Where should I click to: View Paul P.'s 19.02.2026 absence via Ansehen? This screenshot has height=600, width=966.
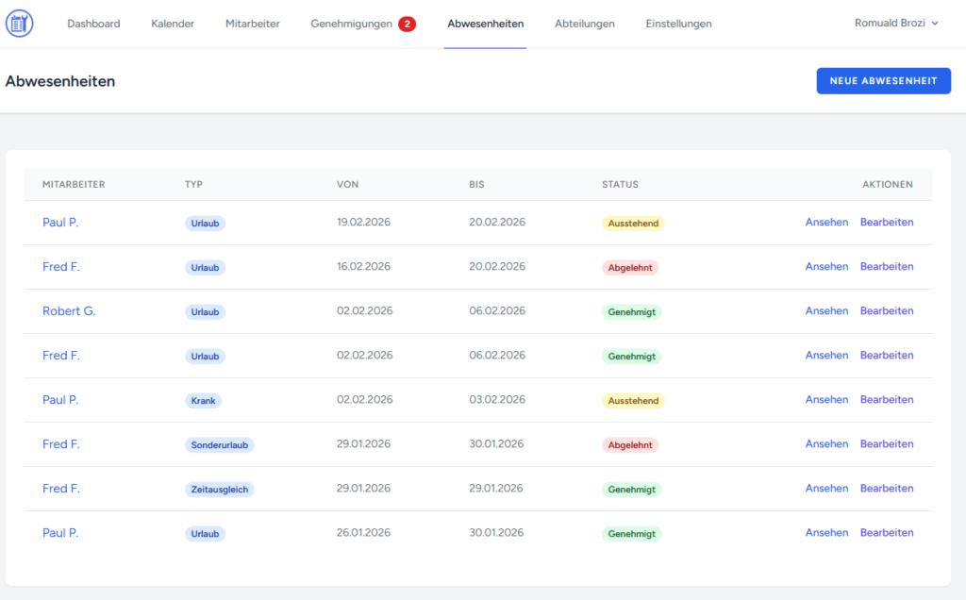826,223
